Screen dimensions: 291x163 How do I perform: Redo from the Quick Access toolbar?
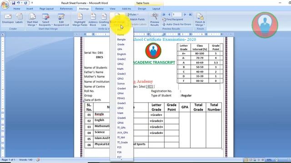point(25,3)
